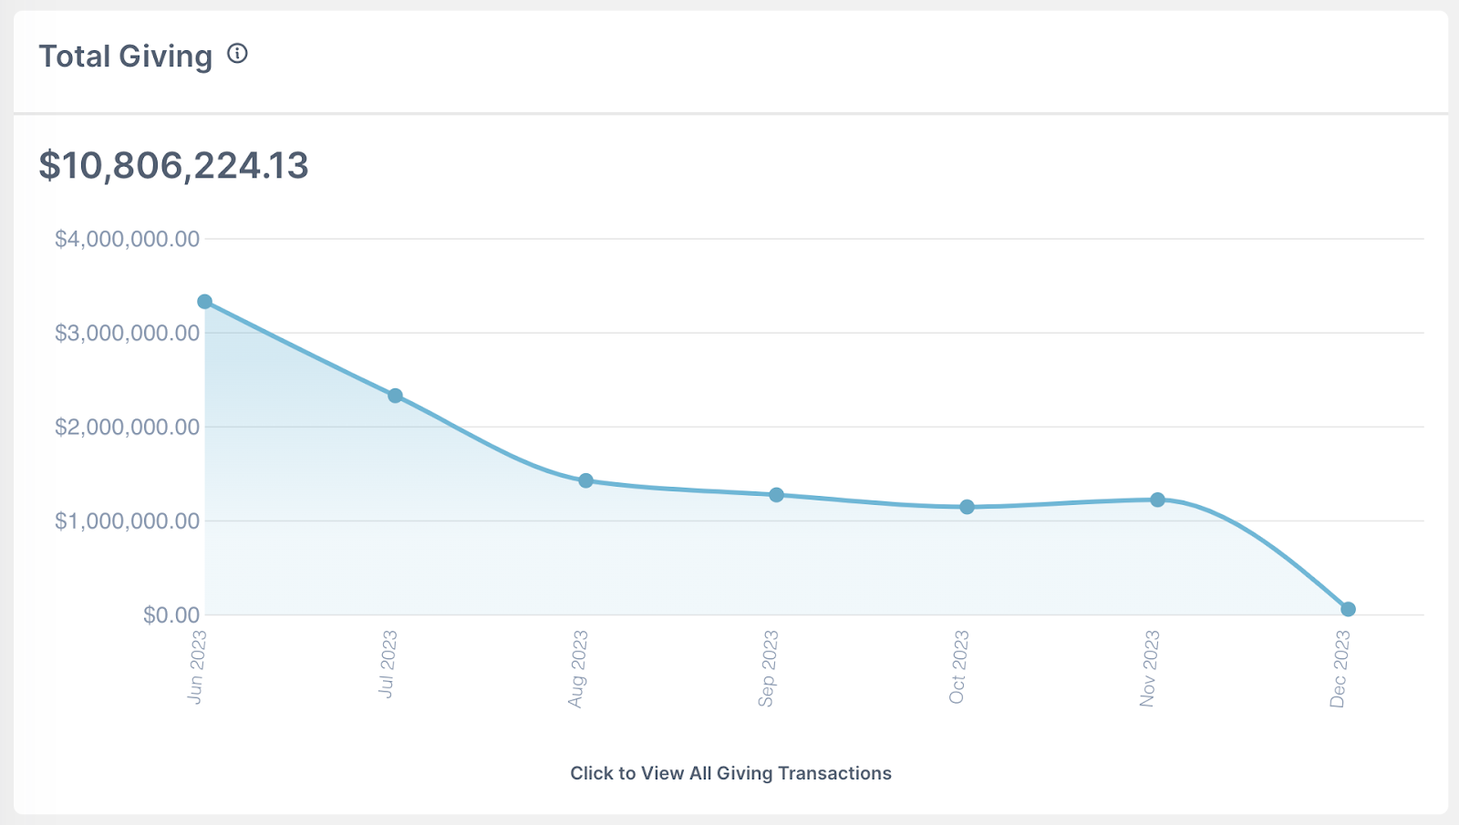Viewport: 1459px width, 825px height.
Task: Click the $4,000,000.00 y-axis label
Action: 127,239
